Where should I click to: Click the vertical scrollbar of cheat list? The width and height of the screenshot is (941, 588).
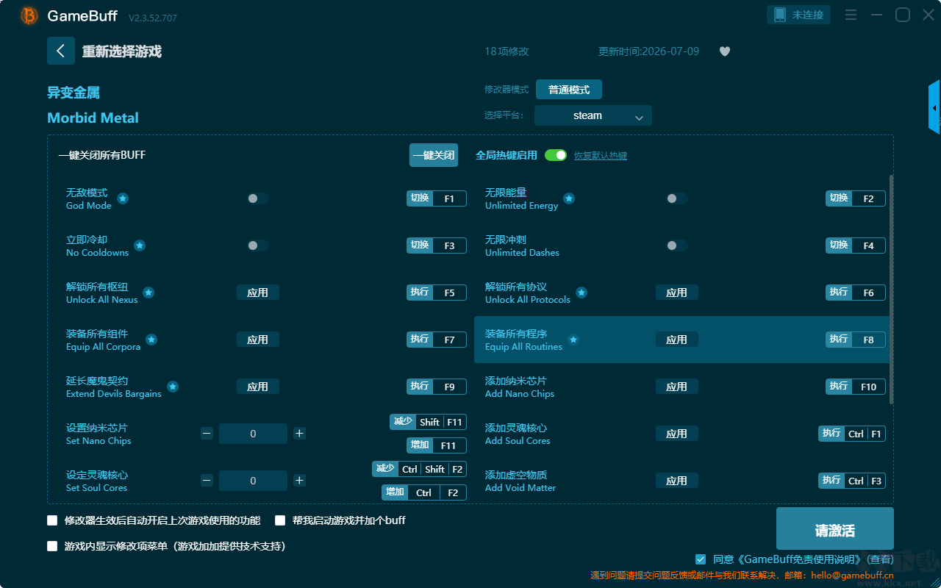point(892,289)
